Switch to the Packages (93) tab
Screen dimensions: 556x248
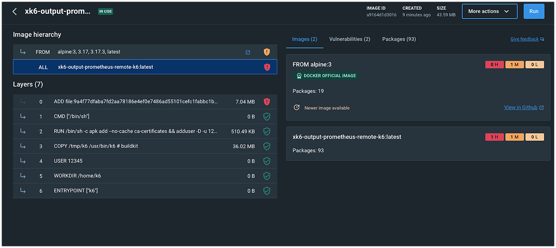(399, 39)
